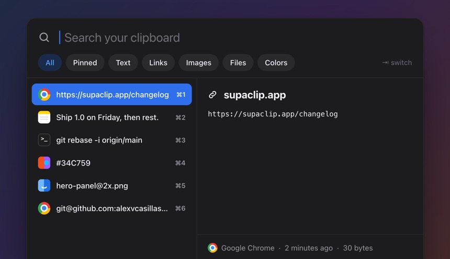450x259 pixels.
Task: Click the '2 minutes ago' timestamp
Action: (x=309, y=248)
